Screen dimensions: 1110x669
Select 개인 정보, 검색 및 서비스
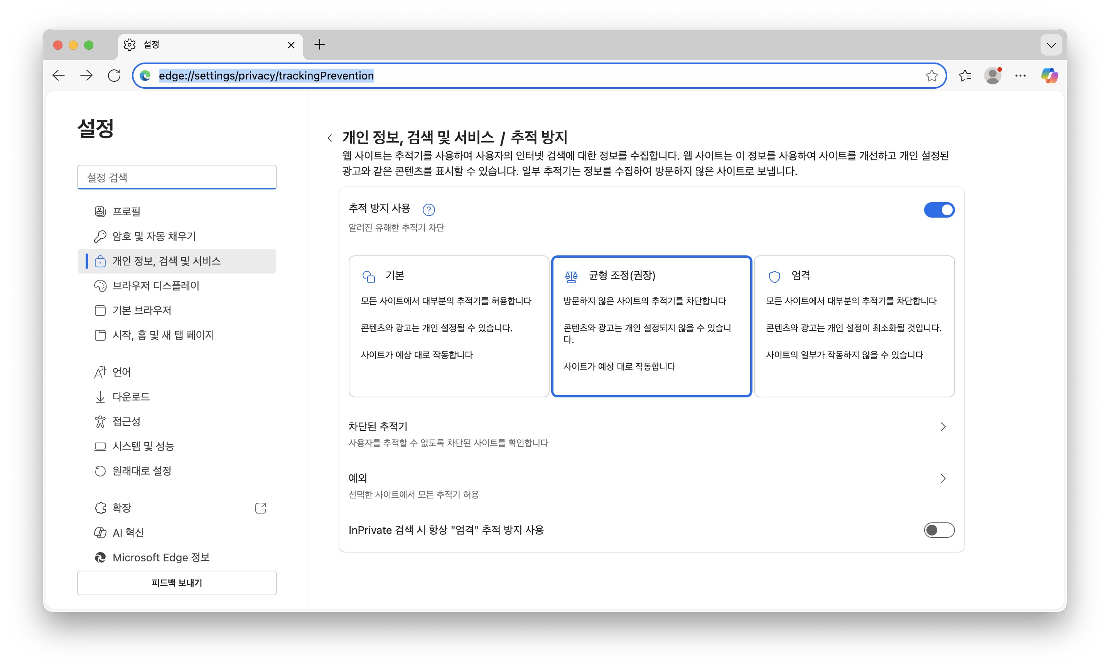(x=177, y=261)
